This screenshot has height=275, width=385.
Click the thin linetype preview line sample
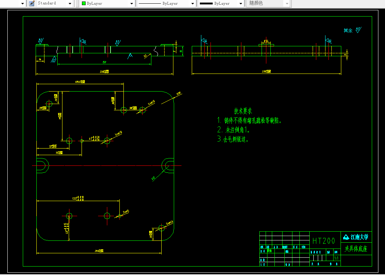click(x=150, y=3)
